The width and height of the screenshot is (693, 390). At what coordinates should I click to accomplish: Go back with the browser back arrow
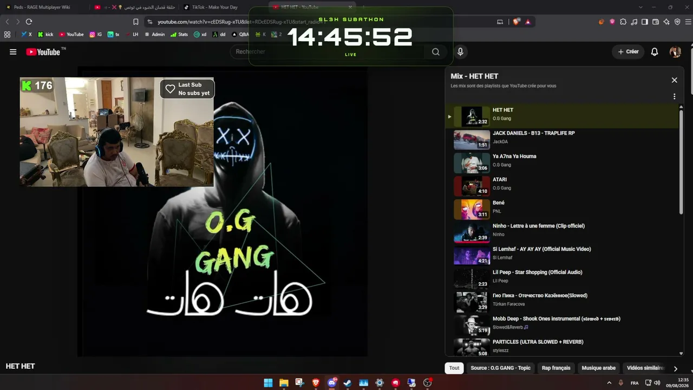point(7,22)
